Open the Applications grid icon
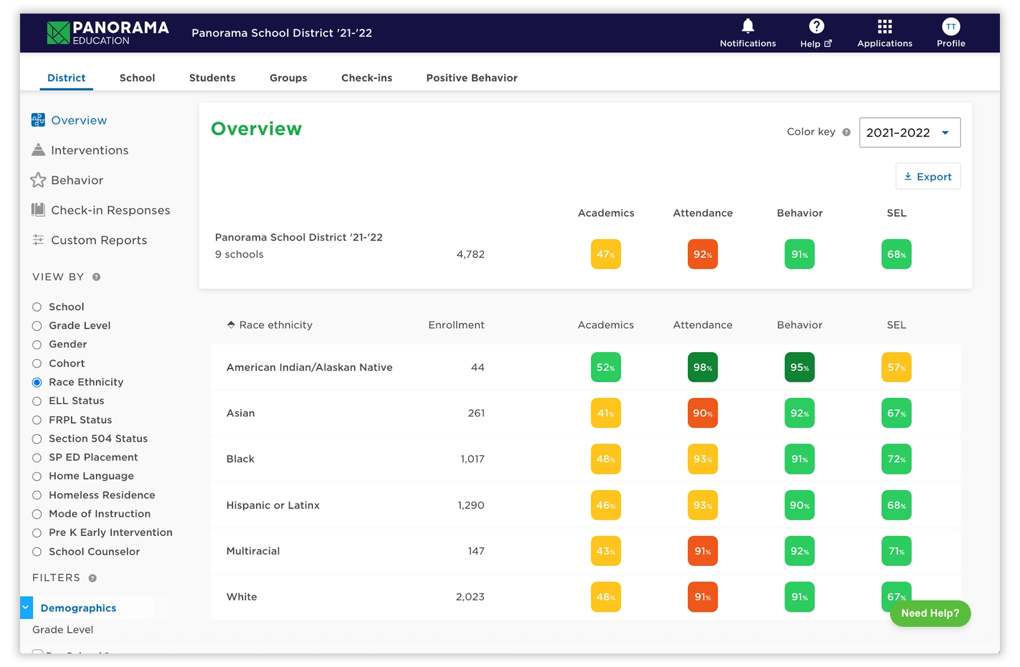The image size is (1020, 667). [884, 27]
